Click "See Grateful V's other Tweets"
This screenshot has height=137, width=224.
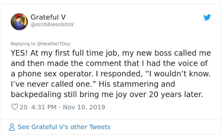(64, 127)
